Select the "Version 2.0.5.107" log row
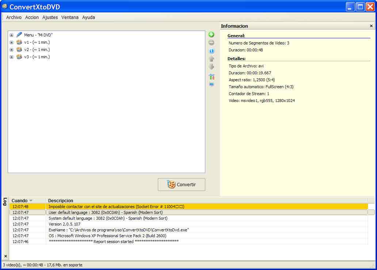Viewport: 377px width, 270px height. 189,224
